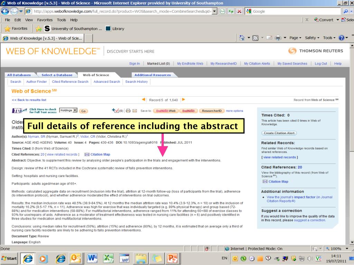Save record to EndNote Web
354x265 pixels.
click(166, 111)
